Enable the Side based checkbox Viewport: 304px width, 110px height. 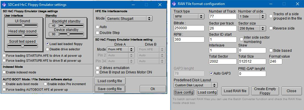click(x=271, y=50)
